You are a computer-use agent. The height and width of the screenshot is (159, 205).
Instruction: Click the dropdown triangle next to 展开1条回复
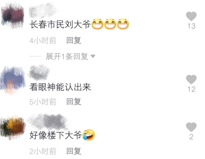point(93,56)
